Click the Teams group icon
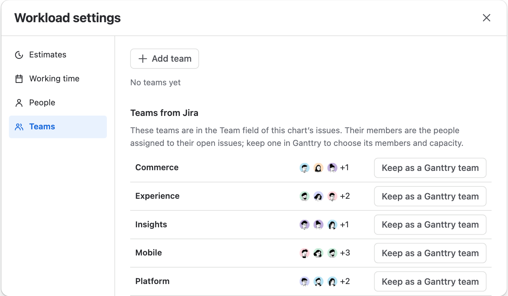 [x=19, y=127]
